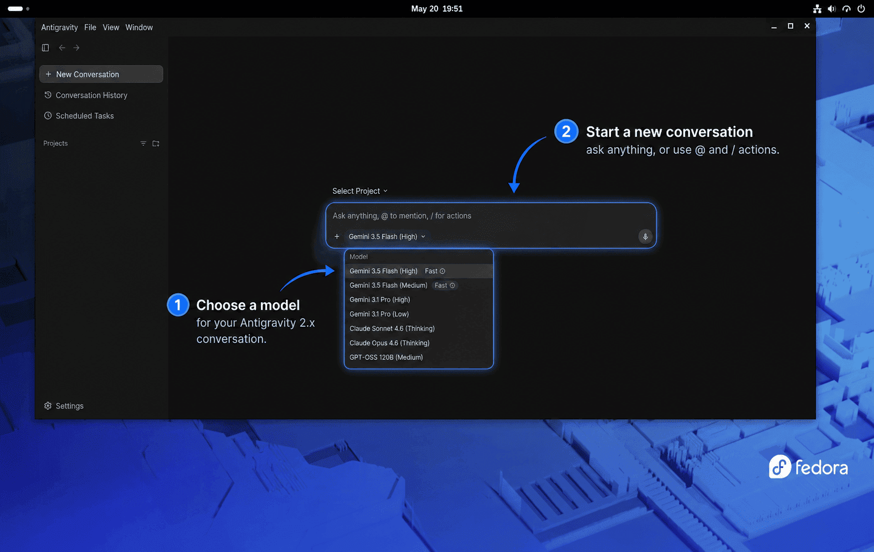Click the power icon in top bar
This screenshot has height=552, width=874.
point(861,9)
